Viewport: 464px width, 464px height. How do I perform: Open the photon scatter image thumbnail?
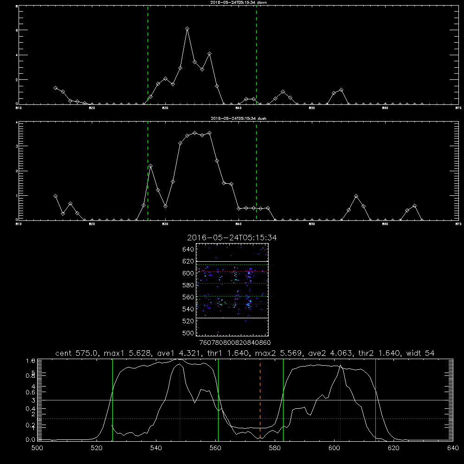click(232, 290)
